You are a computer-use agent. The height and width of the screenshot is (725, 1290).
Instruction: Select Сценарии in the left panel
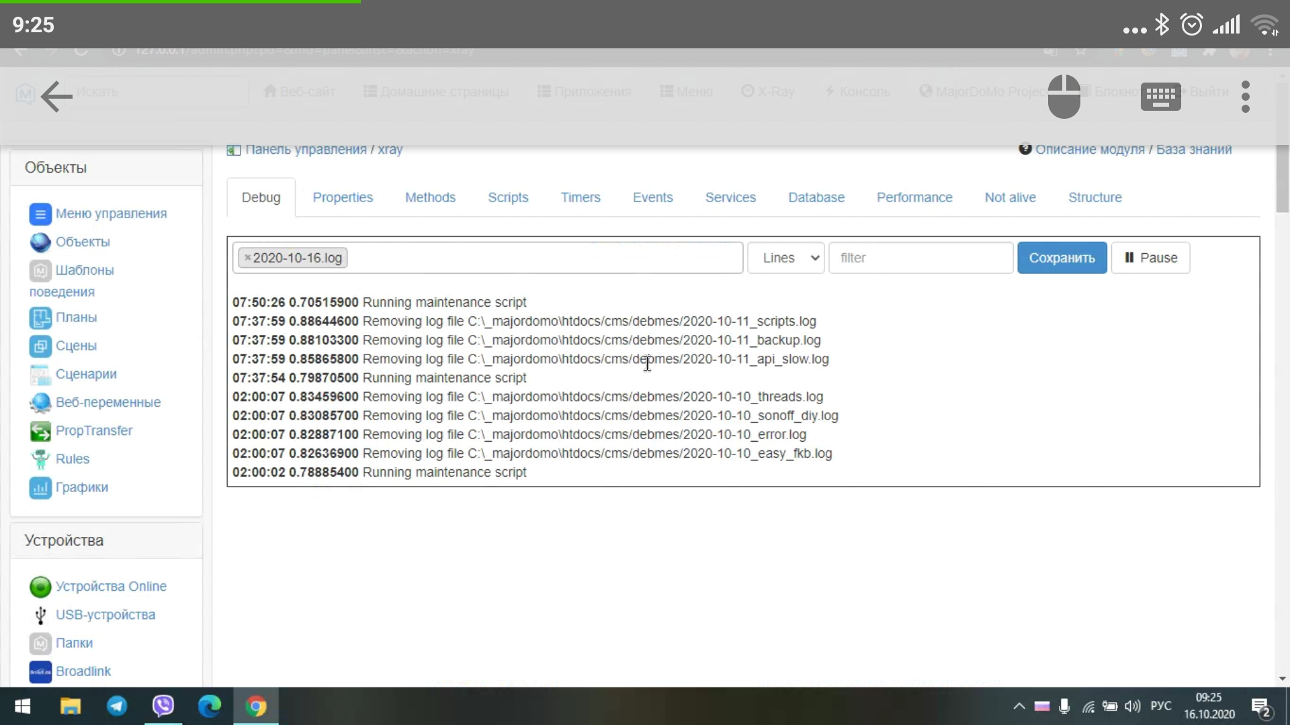pyautogui.click(x=87, y=374)
